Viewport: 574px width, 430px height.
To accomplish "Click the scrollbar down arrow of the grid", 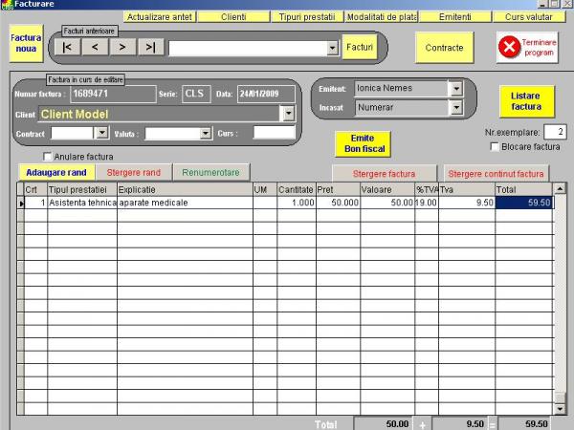I will (560, 409).
